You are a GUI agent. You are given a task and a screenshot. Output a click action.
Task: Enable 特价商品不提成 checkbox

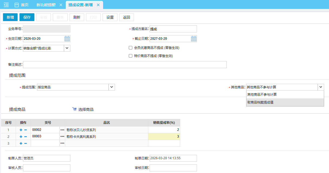click(130, 56)
